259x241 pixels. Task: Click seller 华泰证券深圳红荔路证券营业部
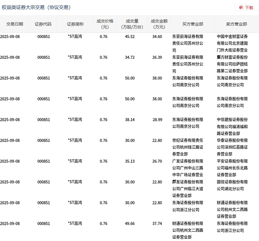pyautogui.click(x=232, y=147)
